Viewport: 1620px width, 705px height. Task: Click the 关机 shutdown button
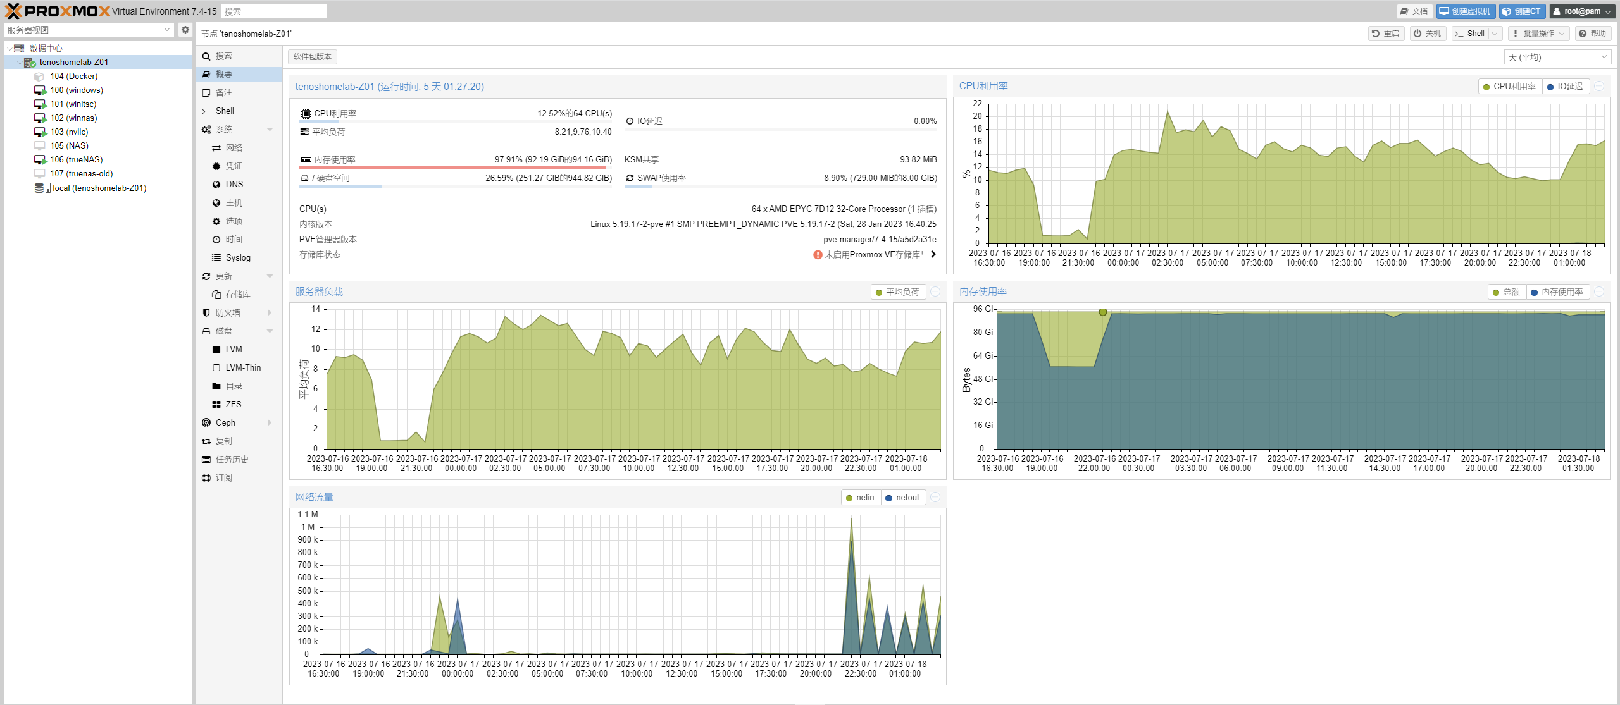click(x=1428, y=34)
